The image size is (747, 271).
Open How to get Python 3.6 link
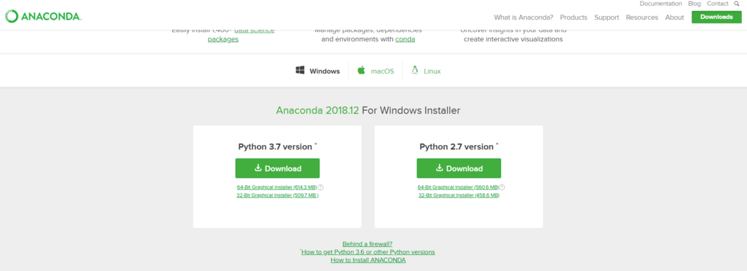pyautogui.click(x=368, y=252)
